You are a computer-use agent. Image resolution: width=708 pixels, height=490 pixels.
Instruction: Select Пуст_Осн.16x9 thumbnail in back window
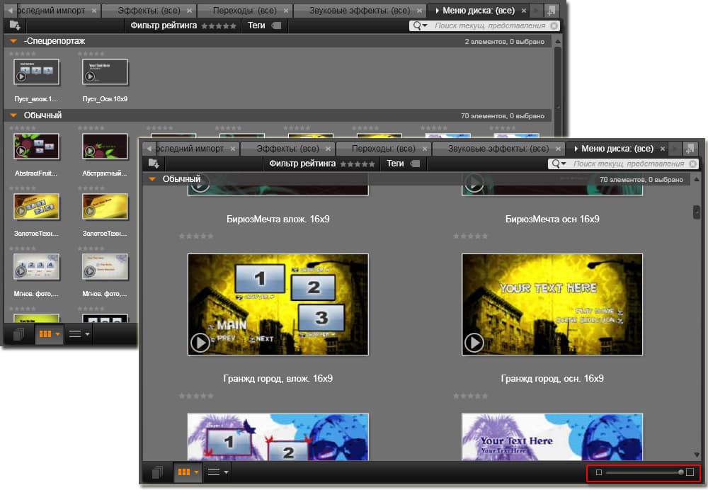click(x=105, y=72)
